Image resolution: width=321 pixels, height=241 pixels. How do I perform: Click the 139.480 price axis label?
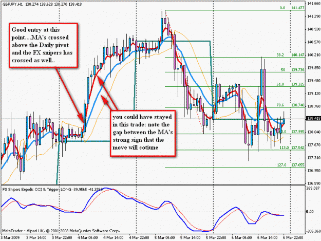click(x=314, y=81)
